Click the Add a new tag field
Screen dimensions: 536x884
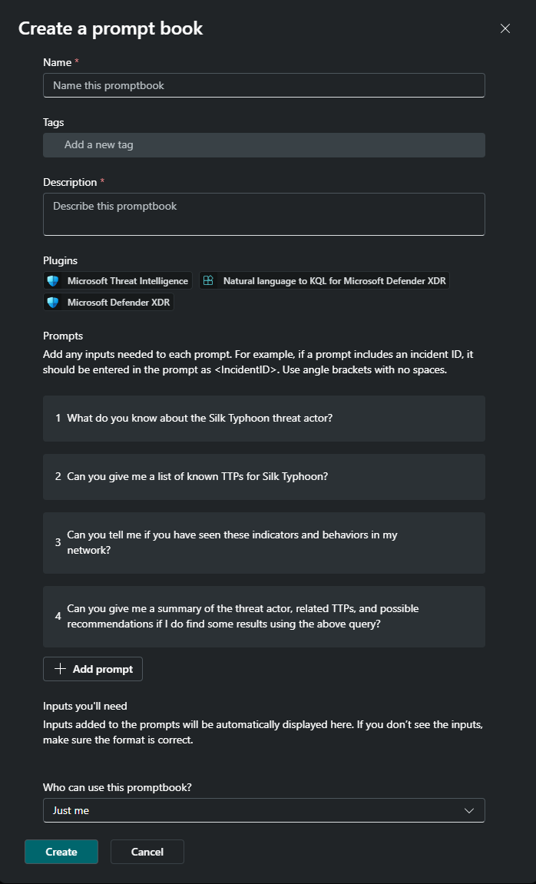click(x=263, y=144)
